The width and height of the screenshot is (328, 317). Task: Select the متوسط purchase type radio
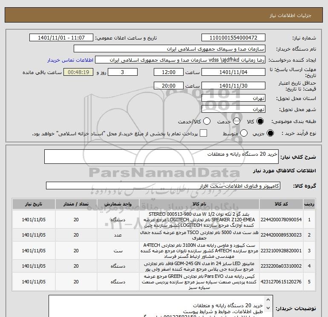pos(244,133)
